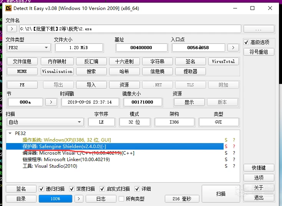
Task: Open the 快捷键 shortcuts button
Action: click(x=259, y=168)
